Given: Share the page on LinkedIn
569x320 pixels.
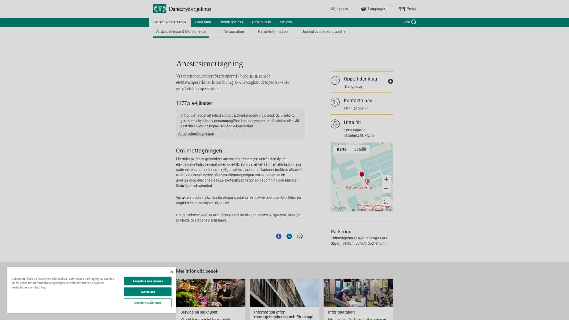Looking at the screenshot, I should (x=289, y=236).
